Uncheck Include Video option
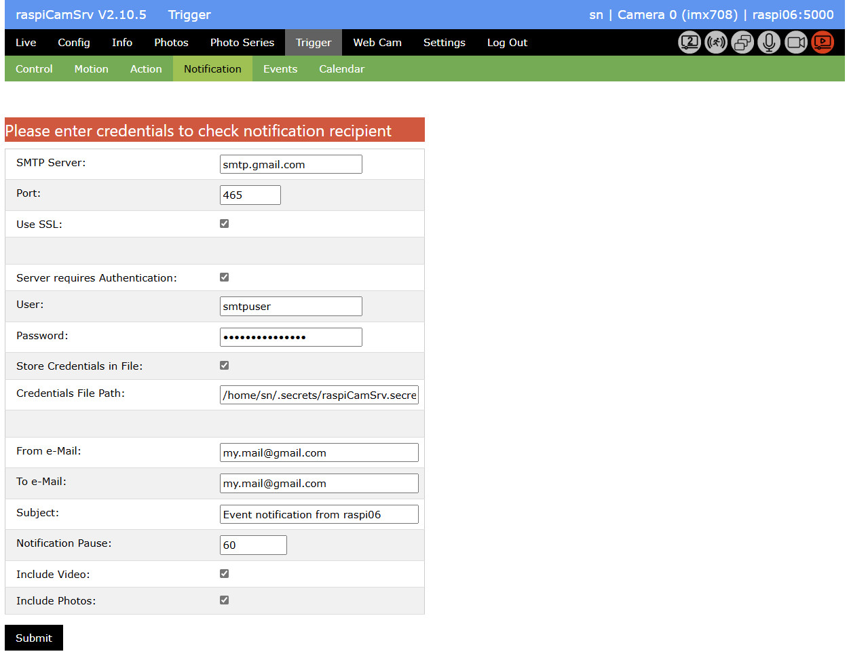 225,574
